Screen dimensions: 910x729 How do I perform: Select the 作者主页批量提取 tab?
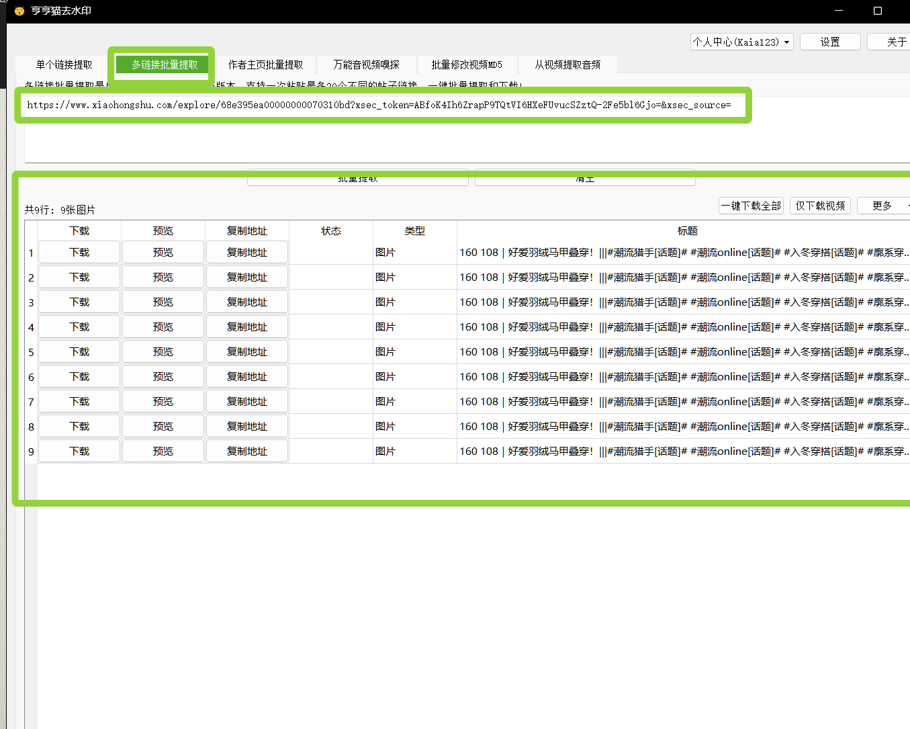click(265, 65)
